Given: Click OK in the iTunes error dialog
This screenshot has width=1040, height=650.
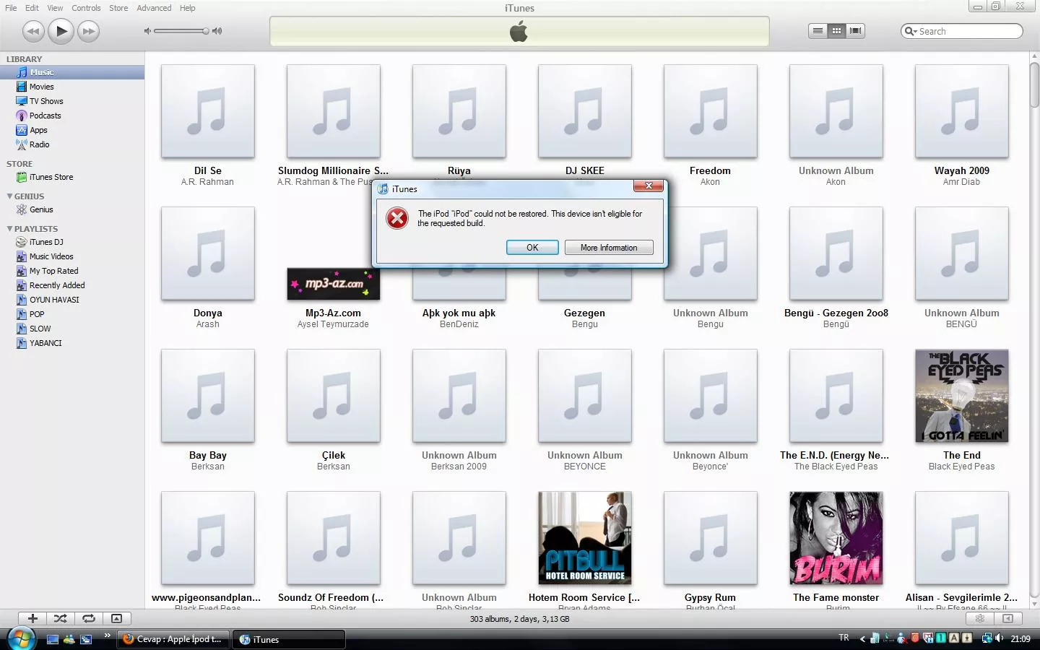Looking at the screenshot, I should [x=532, y=248].
